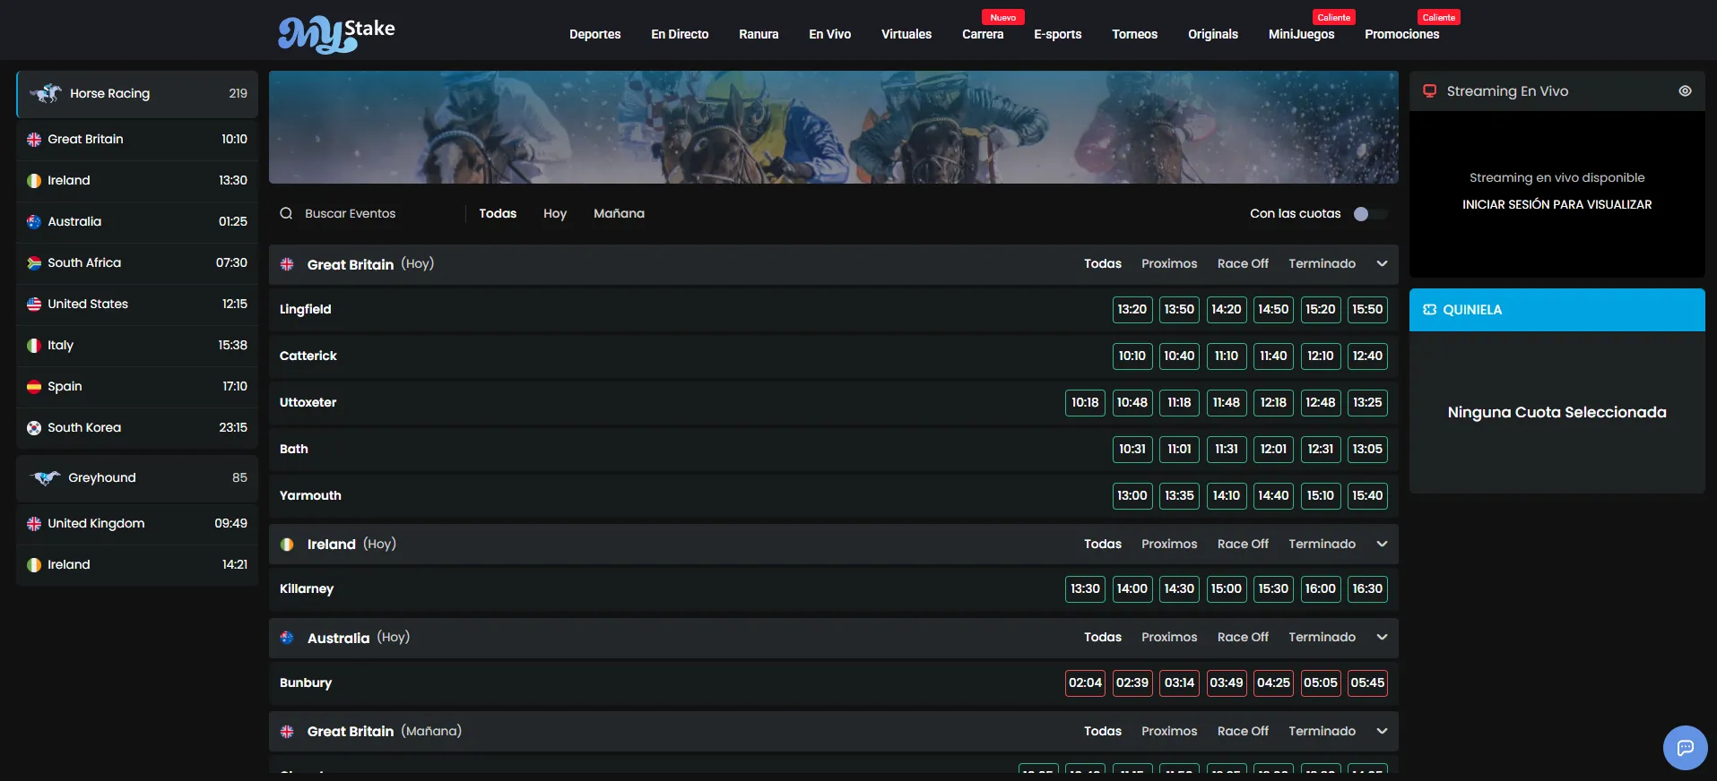
Task: Click the Greyhound dog icon
Action: point(45,477)
